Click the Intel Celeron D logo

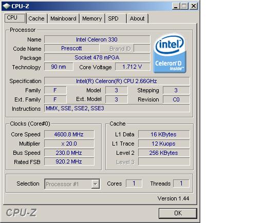(x=170, y=53)
